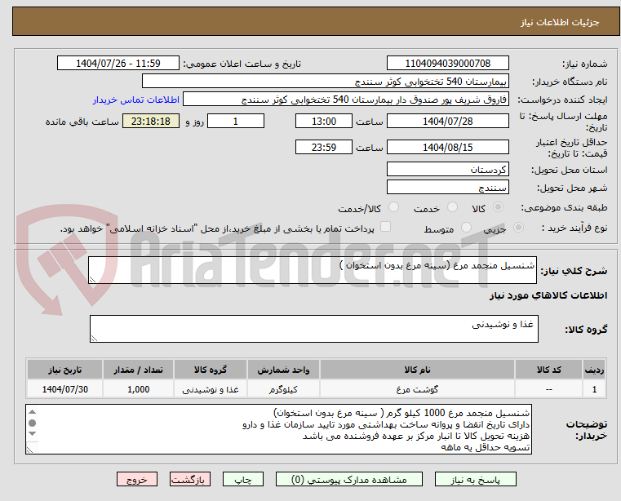This screenshot has width=621, height=501.
Task: Click the شماره نیاز field 1104094039000708
Action: click(x=447, y=64)
